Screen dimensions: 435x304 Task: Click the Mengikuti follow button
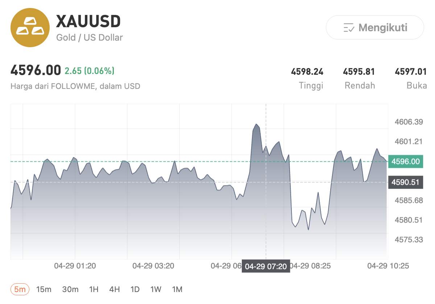[374, 28]
